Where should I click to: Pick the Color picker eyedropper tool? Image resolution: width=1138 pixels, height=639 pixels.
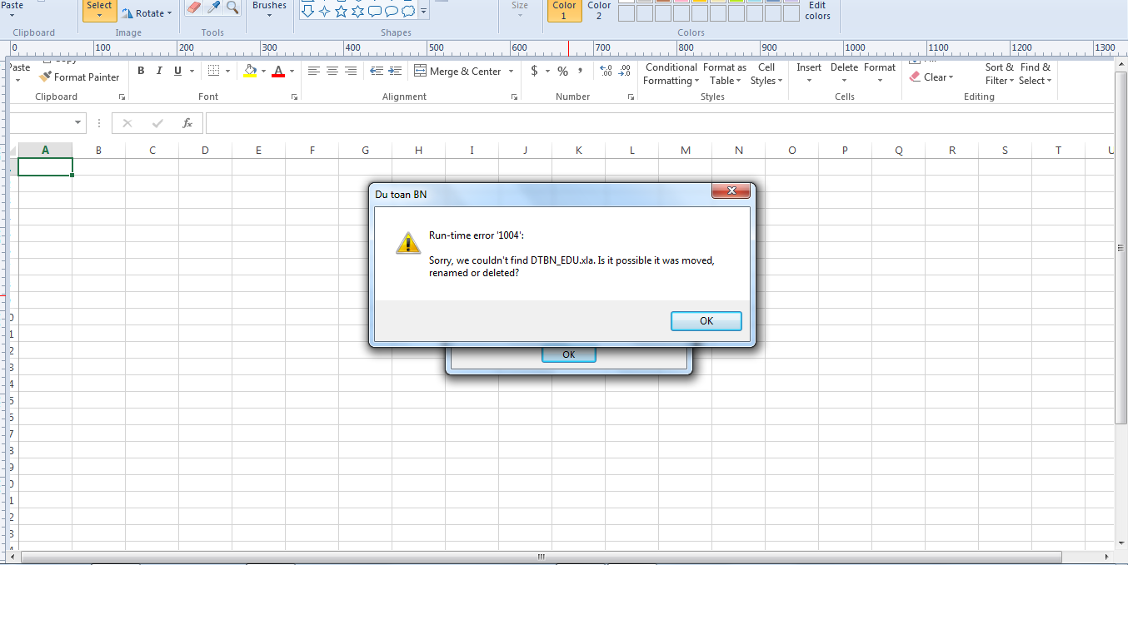coord(213,7)
